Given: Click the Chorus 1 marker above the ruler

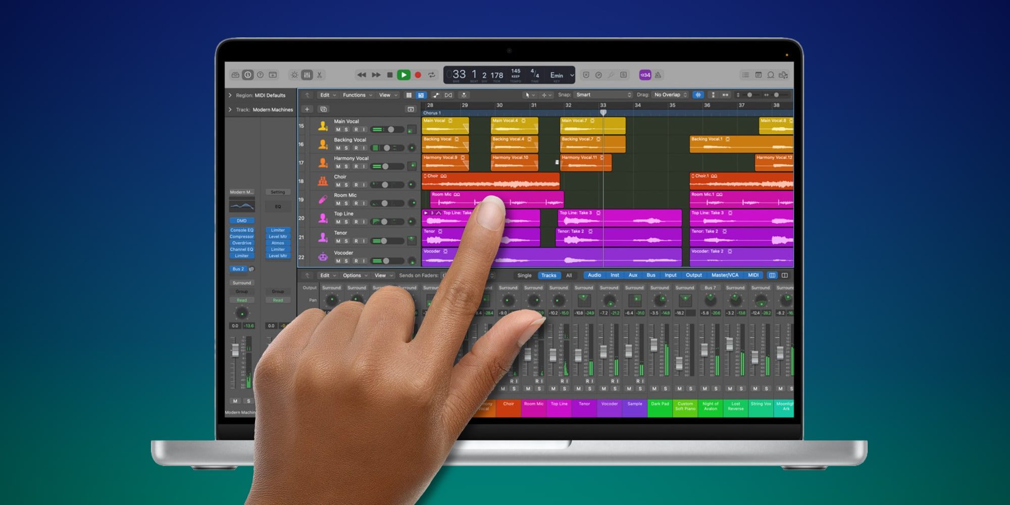Looking at the screenshot, I should (433, 113).
